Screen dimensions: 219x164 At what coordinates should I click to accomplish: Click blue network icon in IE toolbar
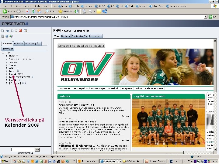pos(105,11)
